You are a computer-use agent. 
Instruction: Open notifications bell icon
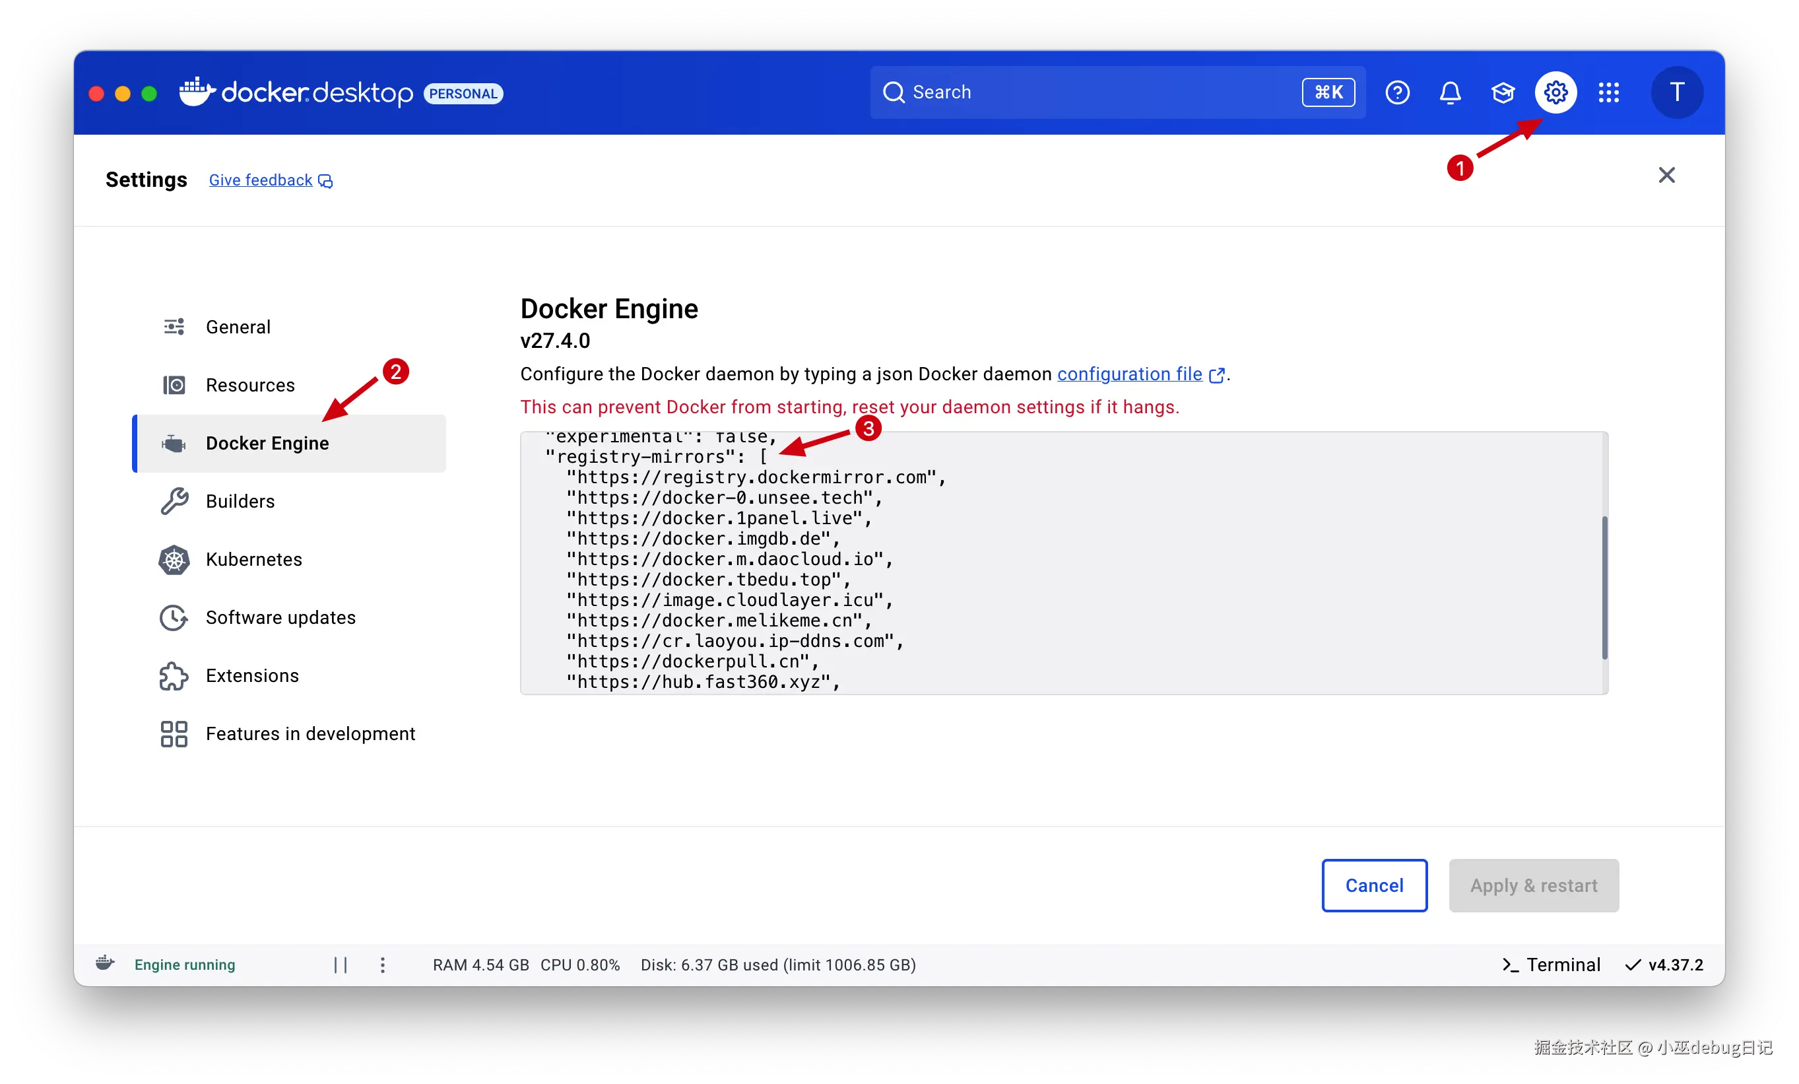click(x=1450, y=93)
